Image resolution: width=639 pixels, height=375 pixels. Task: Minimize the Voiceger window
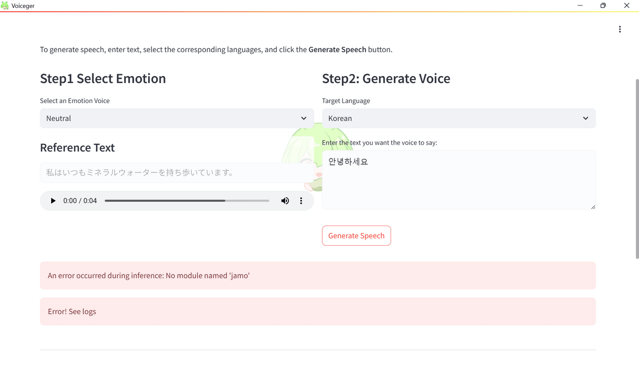coord(579,6)
